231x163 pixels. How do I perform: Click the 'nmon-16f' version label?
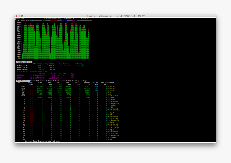(20, 19)
